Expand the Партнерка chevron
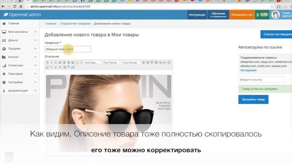 35,74
